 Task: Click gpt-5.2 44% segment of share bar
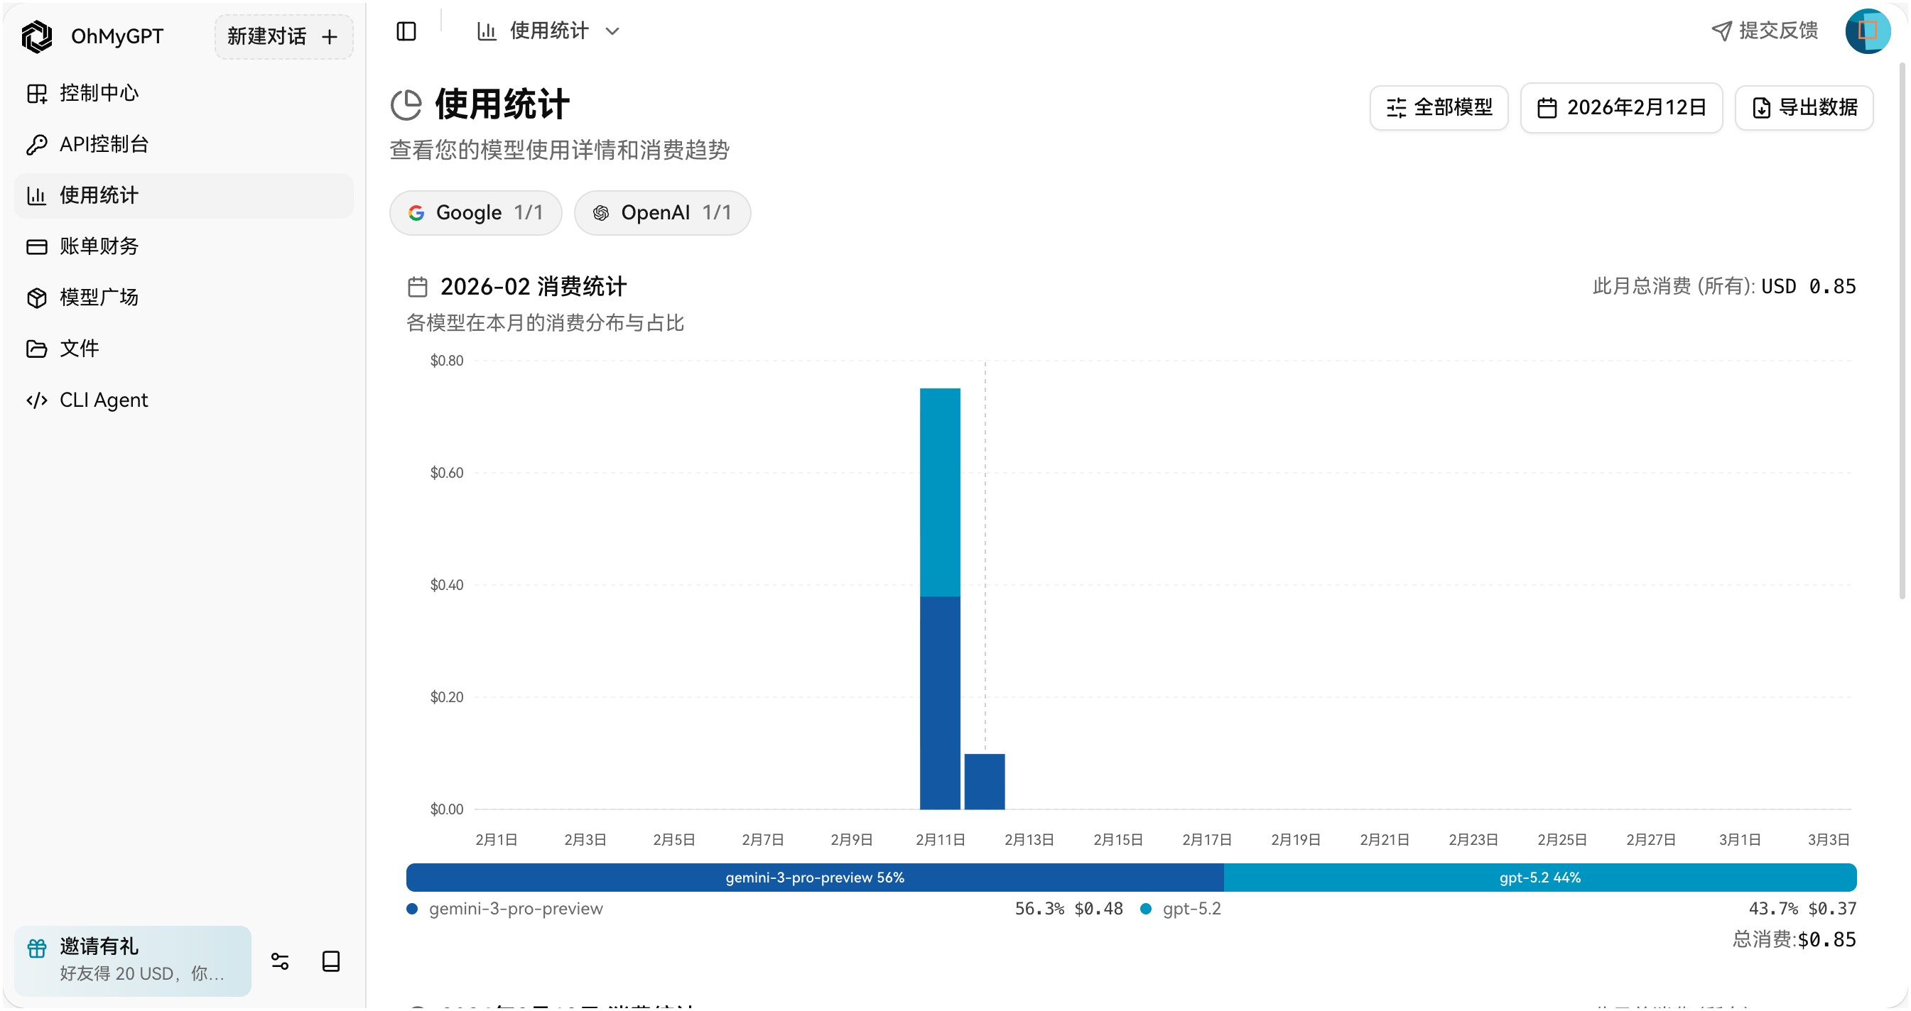(x=1539, y=878)
